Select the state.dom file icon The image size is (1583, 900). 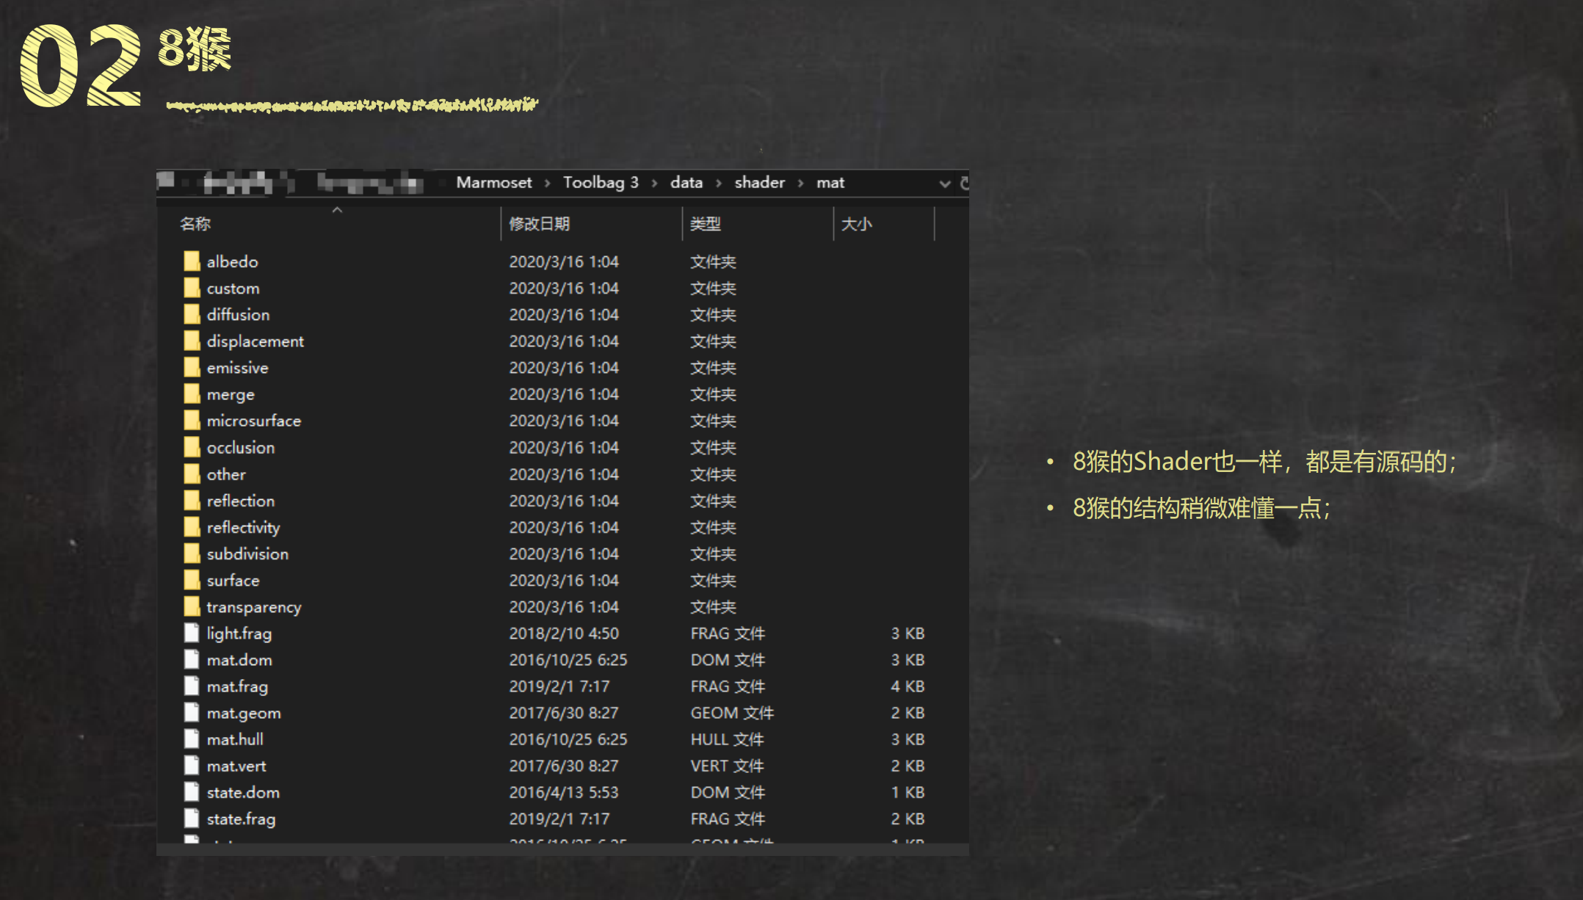tap(192, 792)
